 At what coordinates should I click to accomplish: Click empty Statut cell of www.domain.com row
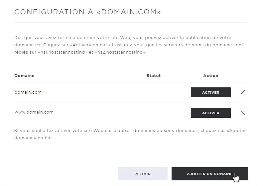154,113
